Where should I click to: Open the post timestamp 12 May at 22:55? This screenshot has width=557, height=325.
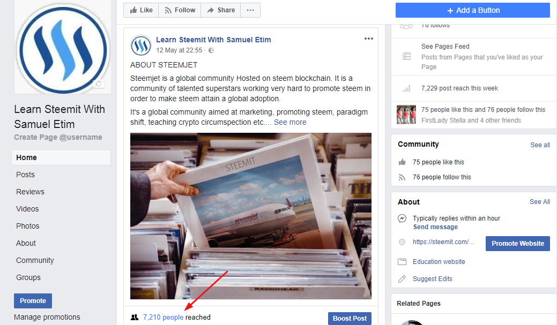click(x=179, y=50)
